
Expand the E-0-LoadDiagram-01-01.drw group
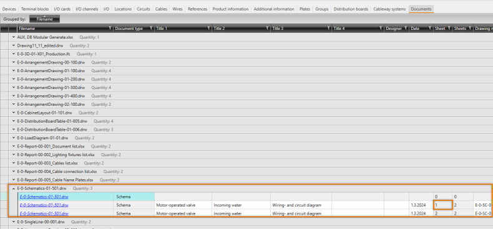(x=14, y=138)
